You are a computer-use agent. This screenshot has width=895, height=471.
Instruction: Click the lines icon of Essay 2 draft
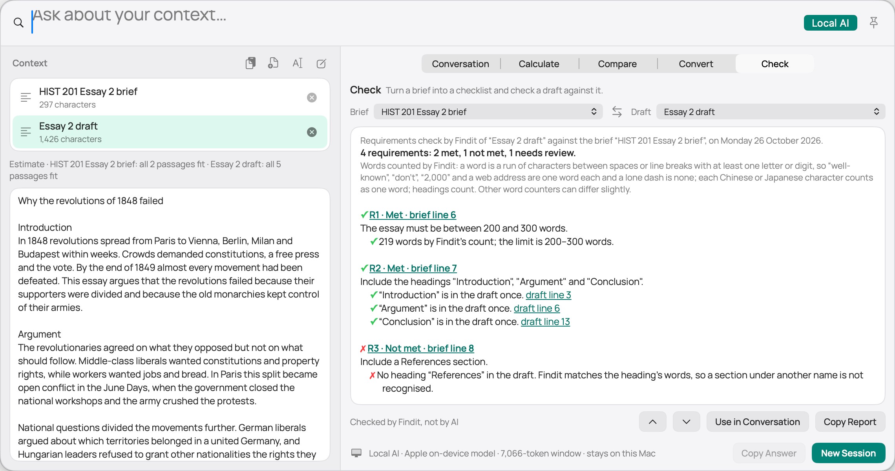point(26,132)
